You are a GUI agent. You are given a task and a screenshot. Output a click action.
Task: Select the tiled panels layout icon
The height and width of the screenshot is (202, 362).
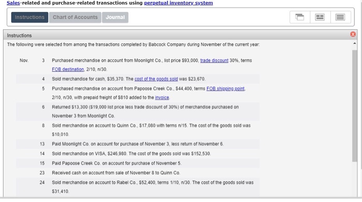tap(320, 17)
